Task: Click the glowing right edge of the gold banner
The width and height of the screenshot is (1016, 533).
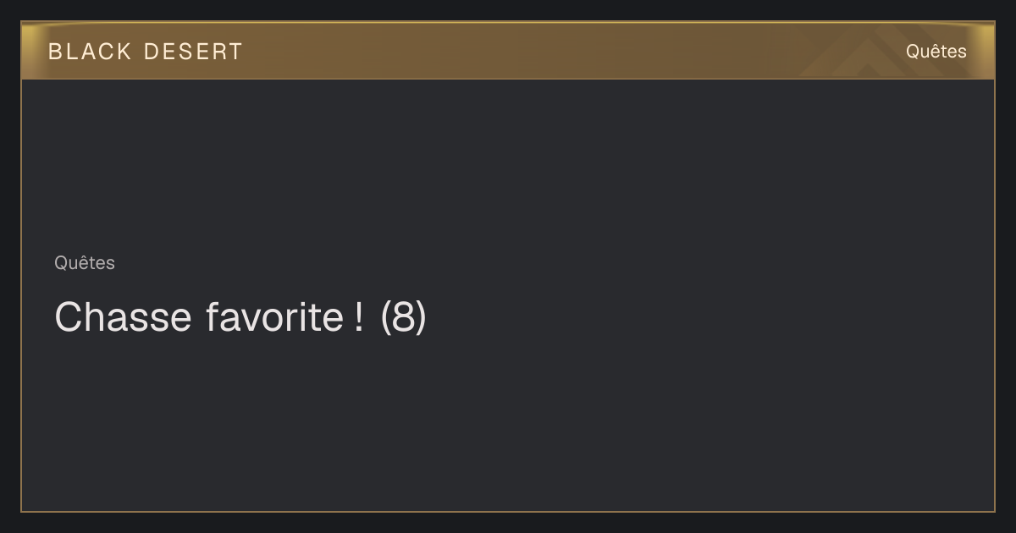Action: (x=985, y=51)
